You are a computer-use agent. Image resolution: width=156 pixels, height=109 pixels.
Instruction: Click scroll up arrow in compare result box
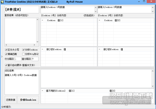point(153,71)
